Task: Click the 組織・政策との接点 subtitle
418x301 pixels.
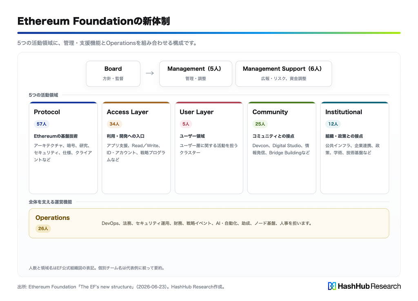Action: tap(344, 136)
